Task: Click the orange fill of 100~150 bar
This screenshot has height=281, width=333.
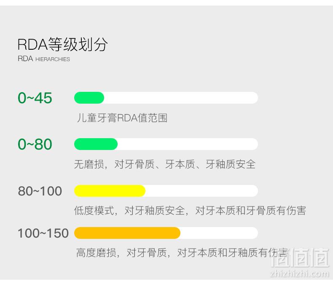Action: coord(127,233)
